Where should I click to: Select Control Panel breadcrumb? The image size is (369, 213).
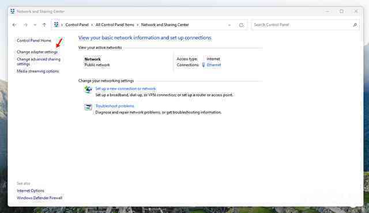[x=77, y=25]
